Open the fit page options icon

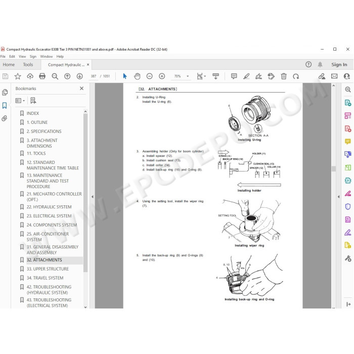click(x=201, y=76)
